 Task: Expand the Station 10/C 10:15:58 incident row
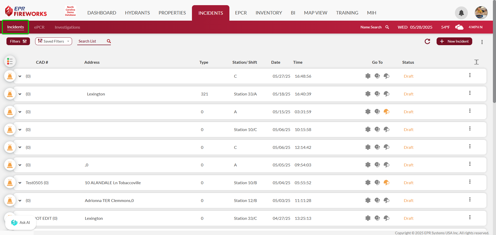pyautogui.click(x=20, y=130)
